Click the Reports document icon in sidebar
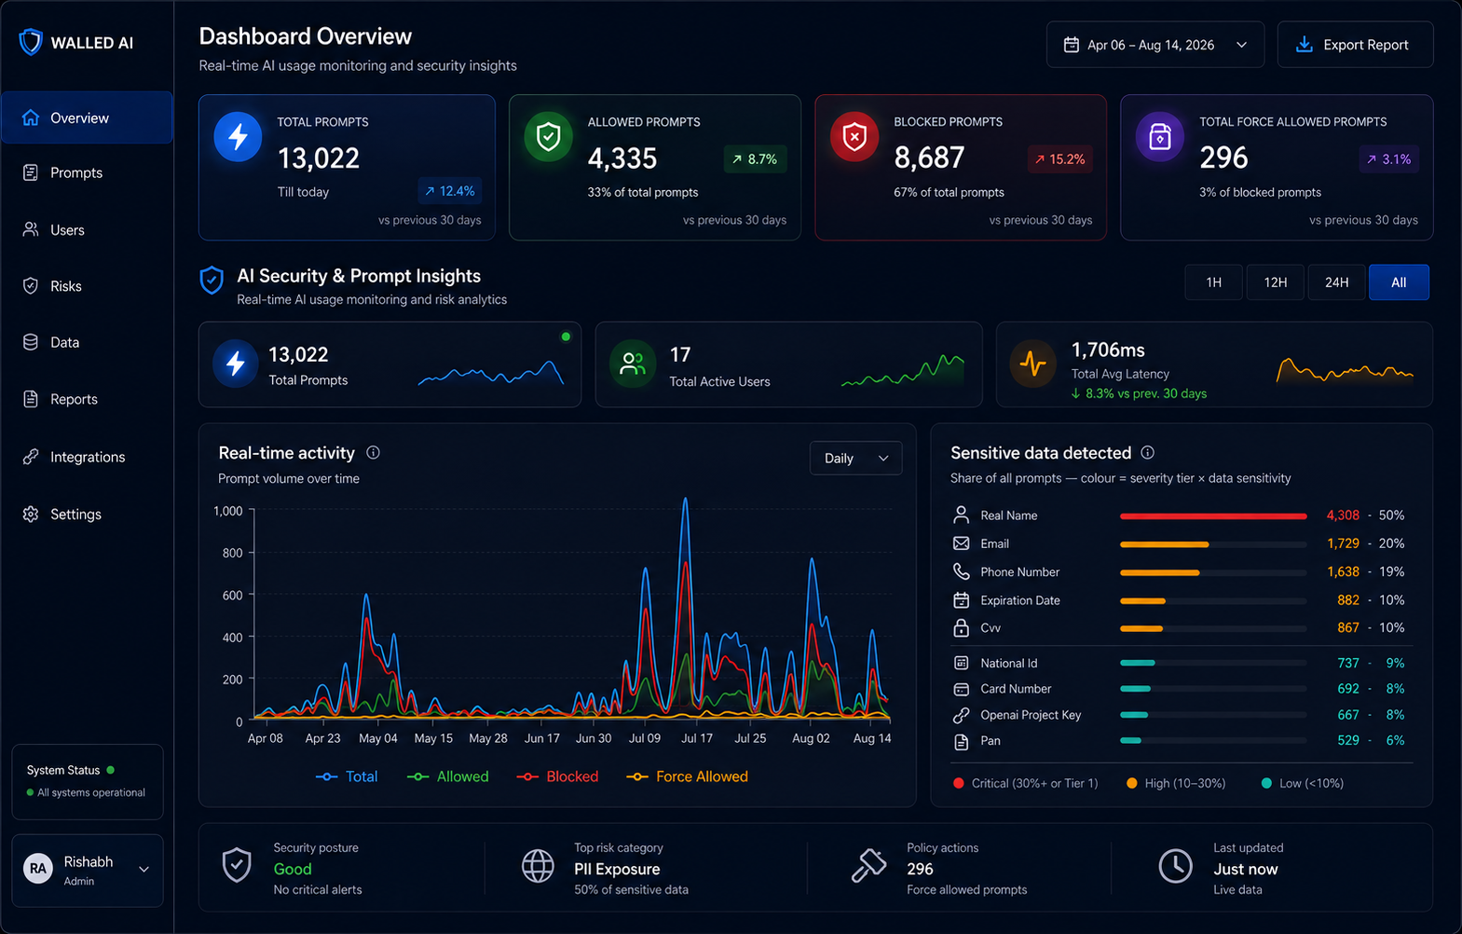 [31, 399]
